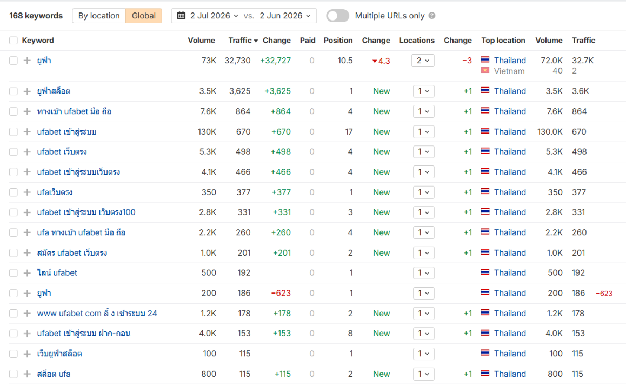The image size is (626, 386).
Task: Click the help icon next to Multiple URLs only
Action: (432, 16)
